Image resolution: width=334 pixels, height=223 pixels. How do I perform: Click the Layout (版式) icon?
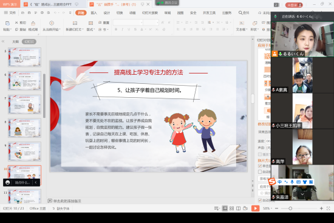[90, 23]
